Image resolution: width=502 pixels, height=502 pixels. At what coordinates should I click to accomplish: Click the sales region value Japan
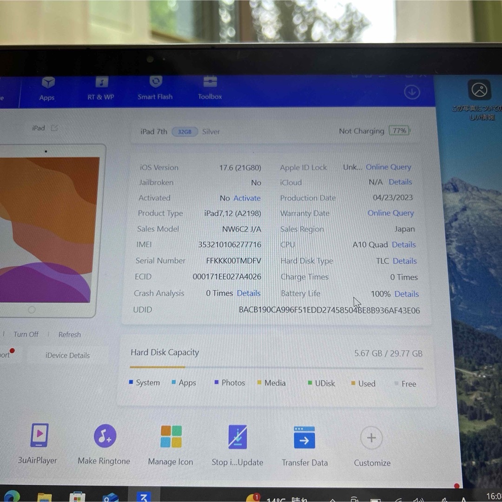point(405,229)
